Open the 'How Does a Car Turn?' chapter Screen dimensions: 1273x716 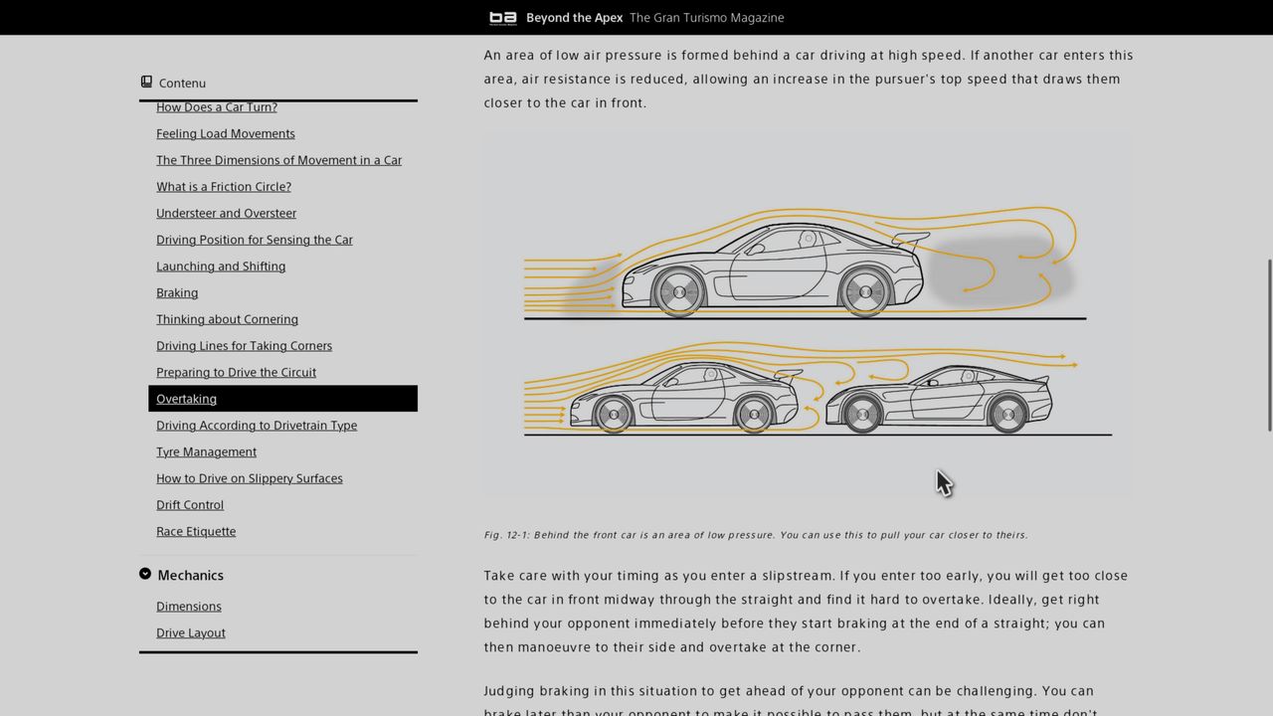point(217,107)
